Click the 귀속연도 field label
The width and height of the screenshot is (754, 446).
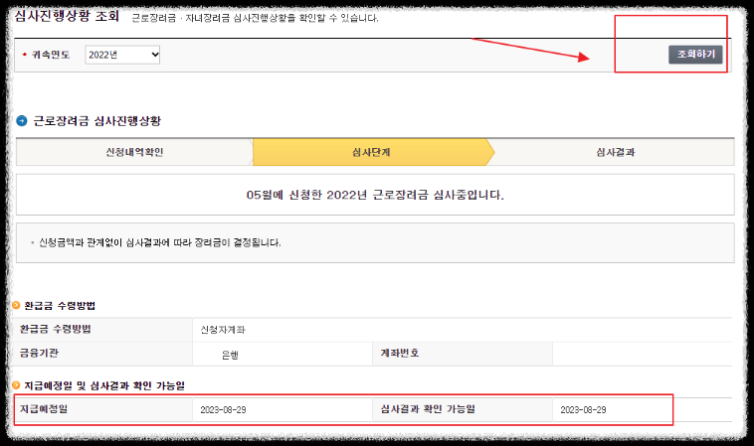coord(51,55)
